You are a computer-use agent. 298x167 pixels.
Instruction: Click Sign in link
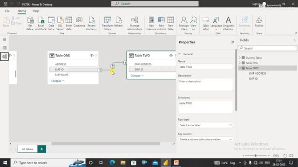pyautogui.click(x=256, y=4)
